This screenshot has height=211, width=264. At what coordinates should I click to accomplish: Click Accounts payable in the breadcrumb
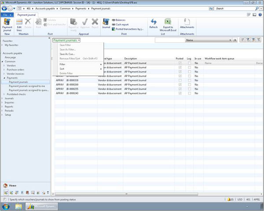(x=45, y=8)
